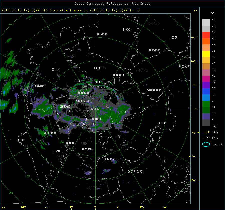Screen dimensions: 225x210
Task: Select the yellow 51 dBZ color swatch
Action: tap(206, 54)
